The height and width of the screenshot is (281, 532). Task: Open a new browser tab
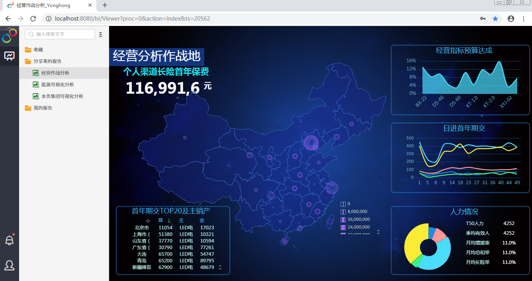[x=105, y=5]
